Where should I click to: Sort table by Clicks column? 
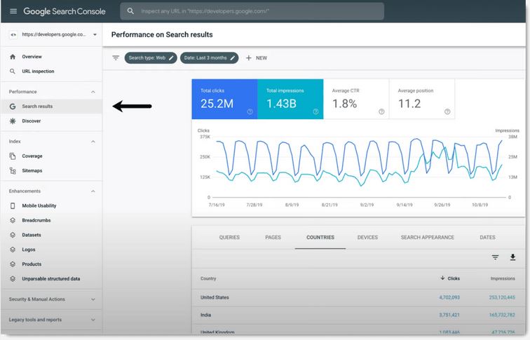[450, 278]
